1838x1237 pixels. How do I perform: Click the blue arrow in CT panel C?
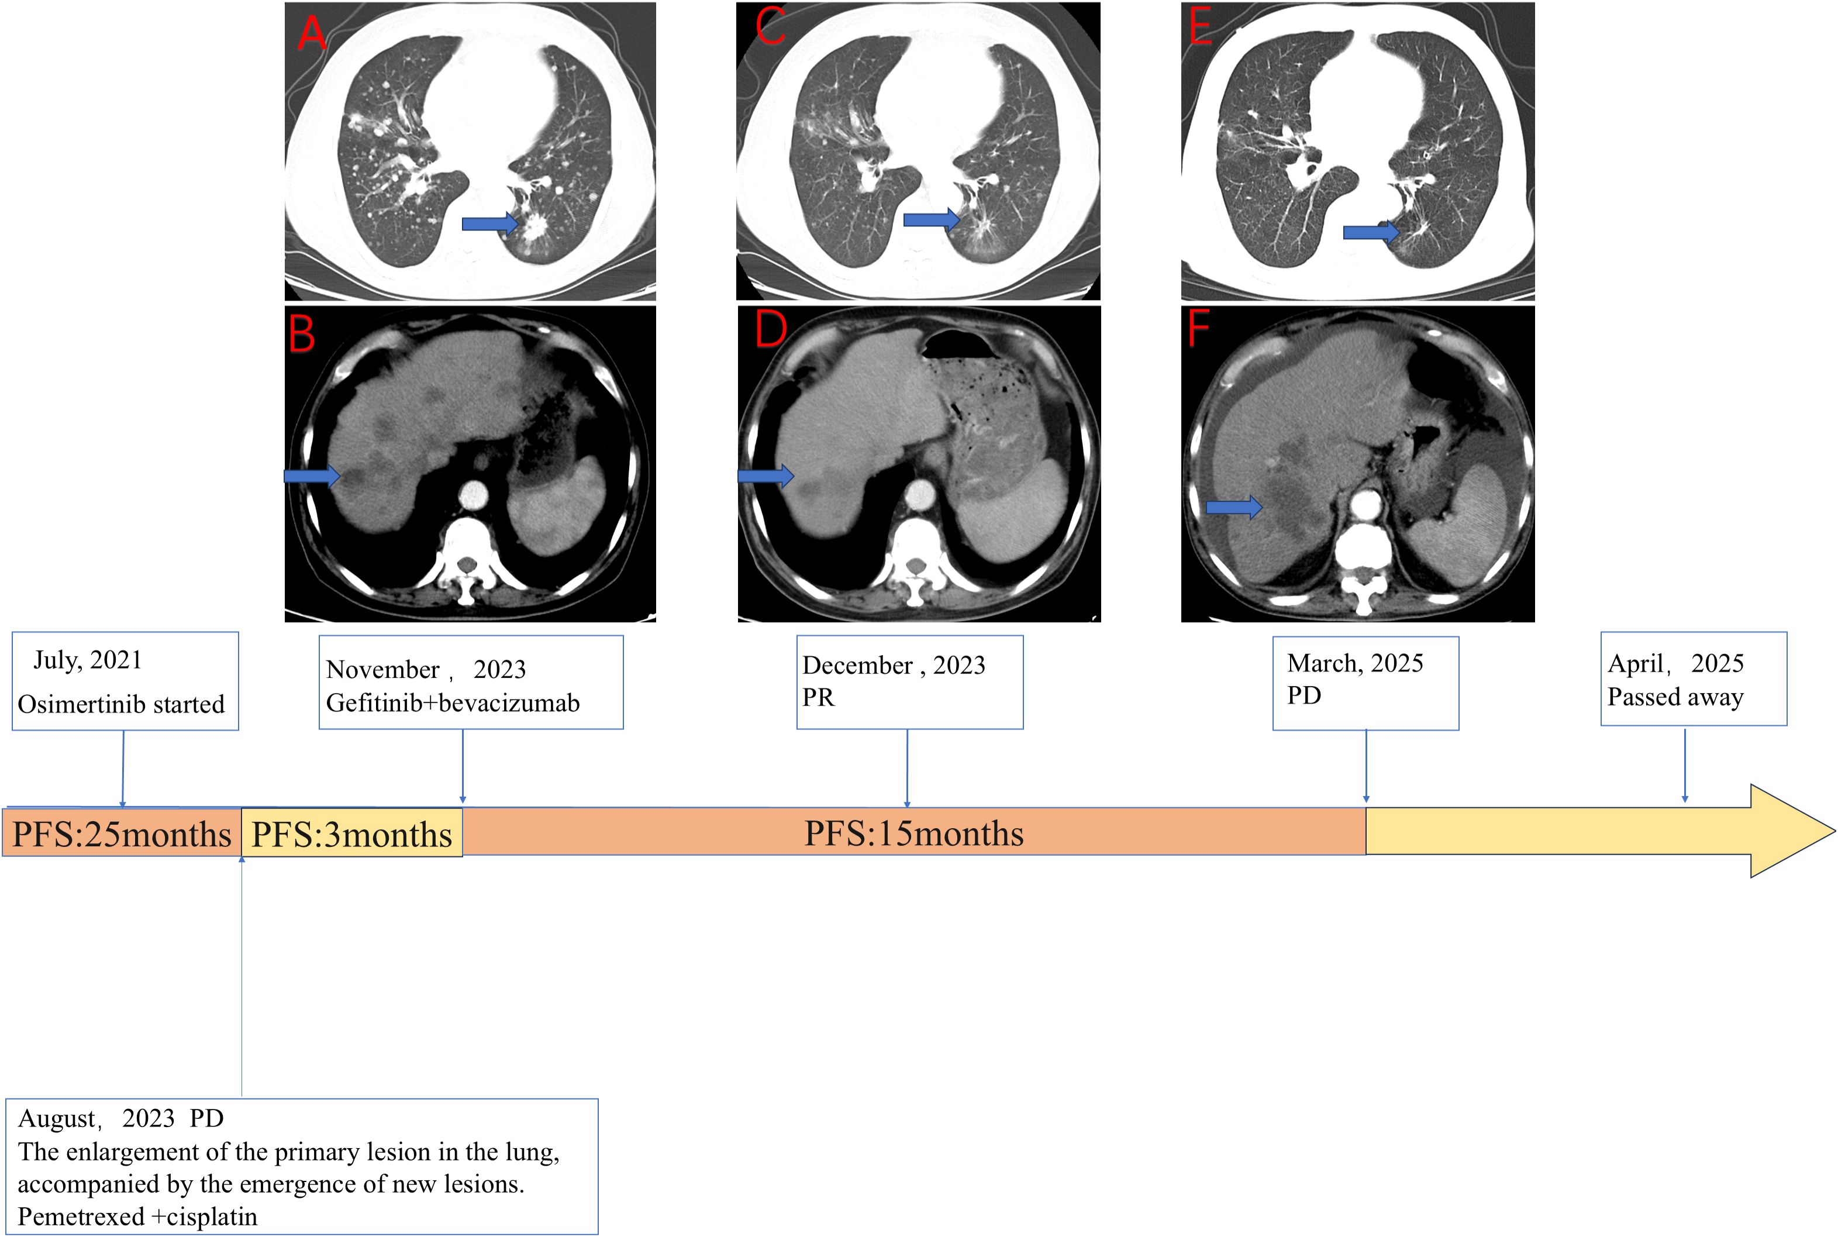coord(929,219)
